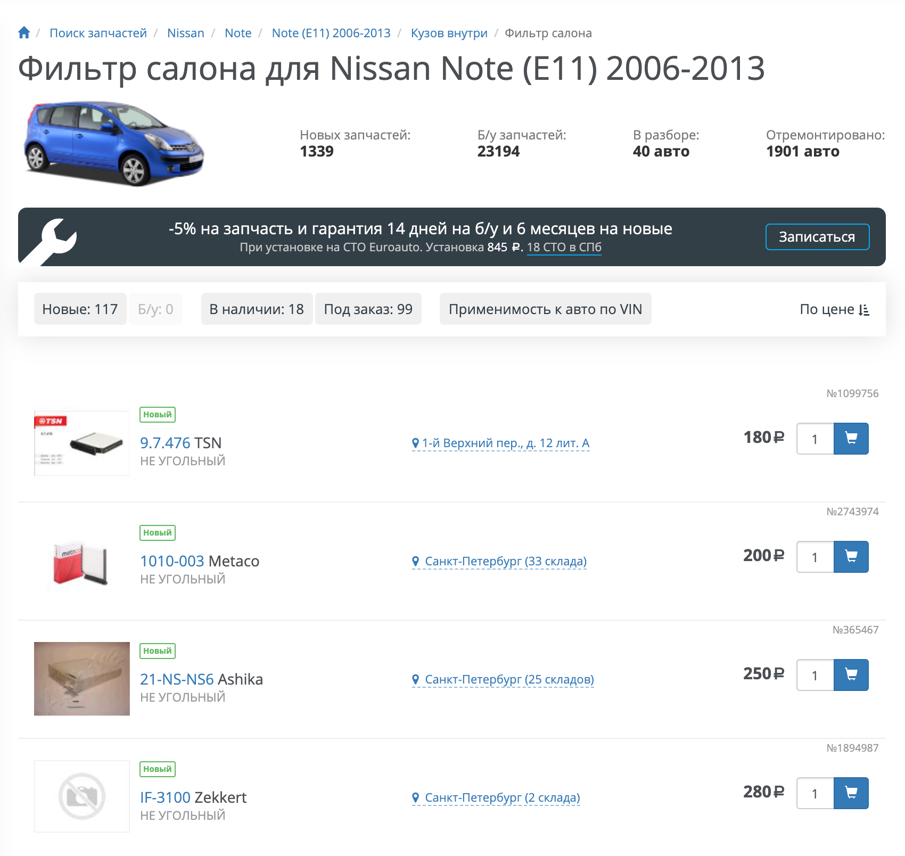
Task: Click quantity field for Ashika filter
Action: 815,675
